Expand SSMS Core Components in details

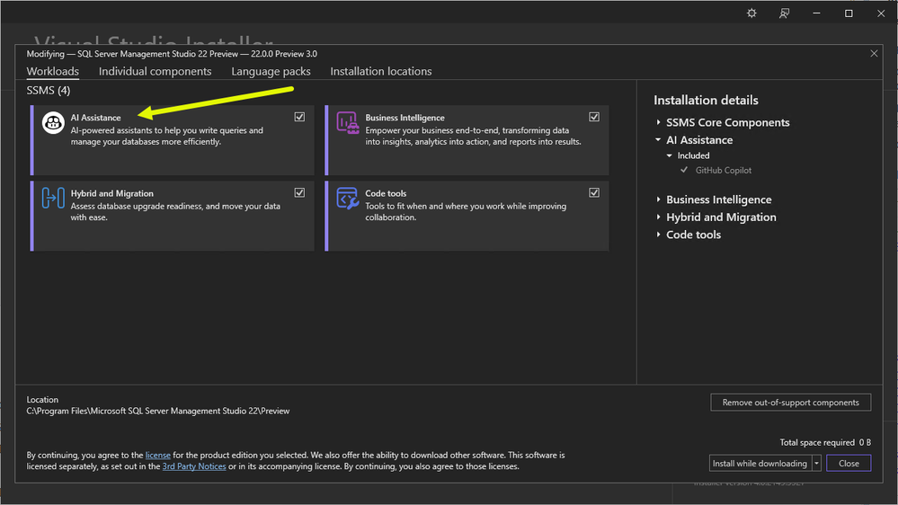[659, 122]
